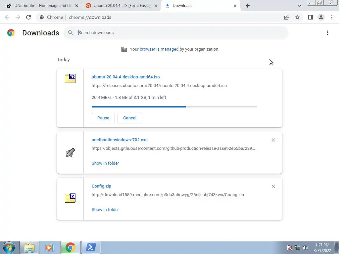Click the Chrome logo beside Downloads heading
339x254 pixels.
point(11,33)
